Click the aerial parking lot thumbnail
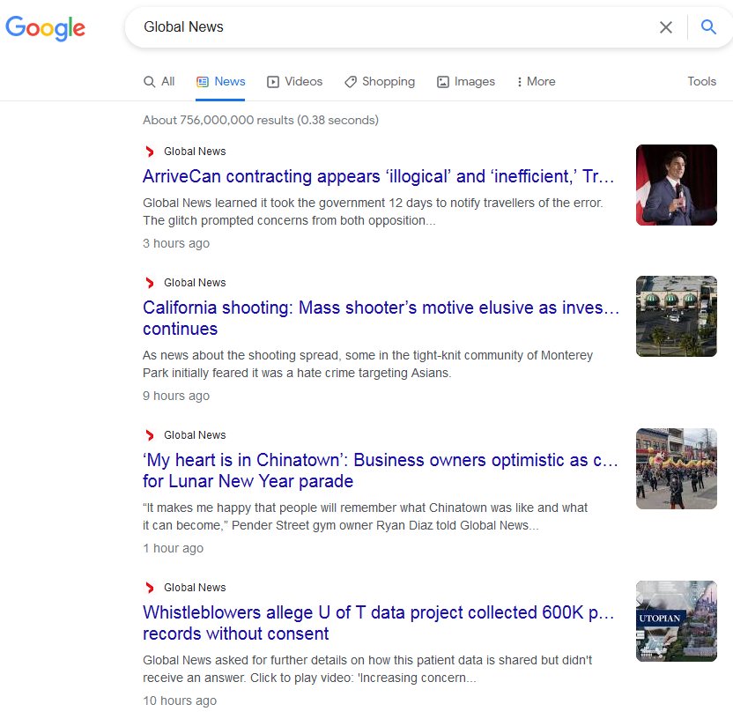The image size is (733, 719). point(676,316)
